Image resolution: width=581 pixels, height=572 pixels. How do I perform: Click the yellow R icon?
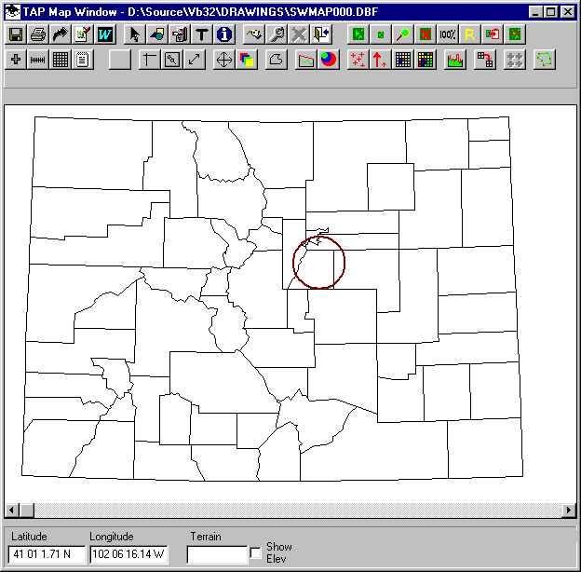pos(470,34)
